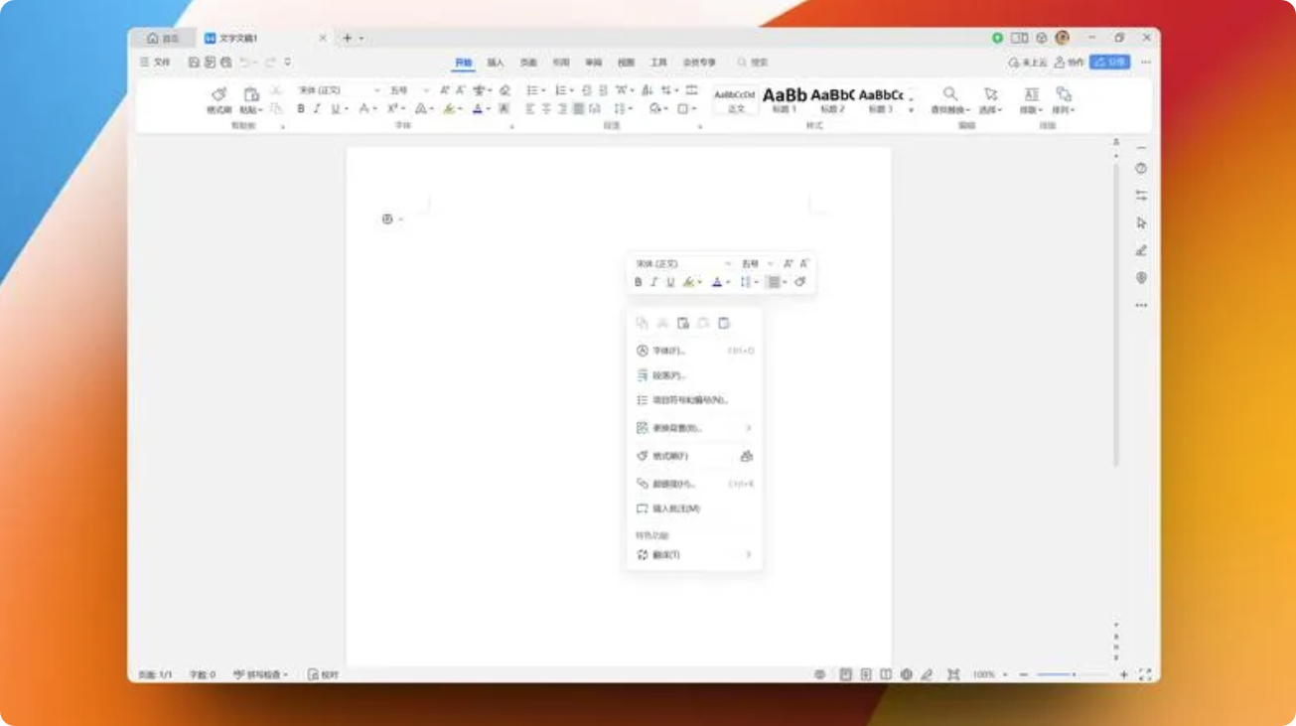Click the Format Painter icon in the ribbon
1296x726 pixels.
point(218,95)
